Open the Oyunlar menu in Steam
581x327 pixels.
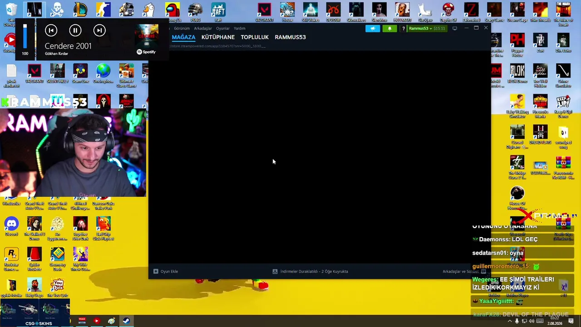[223, 28]
